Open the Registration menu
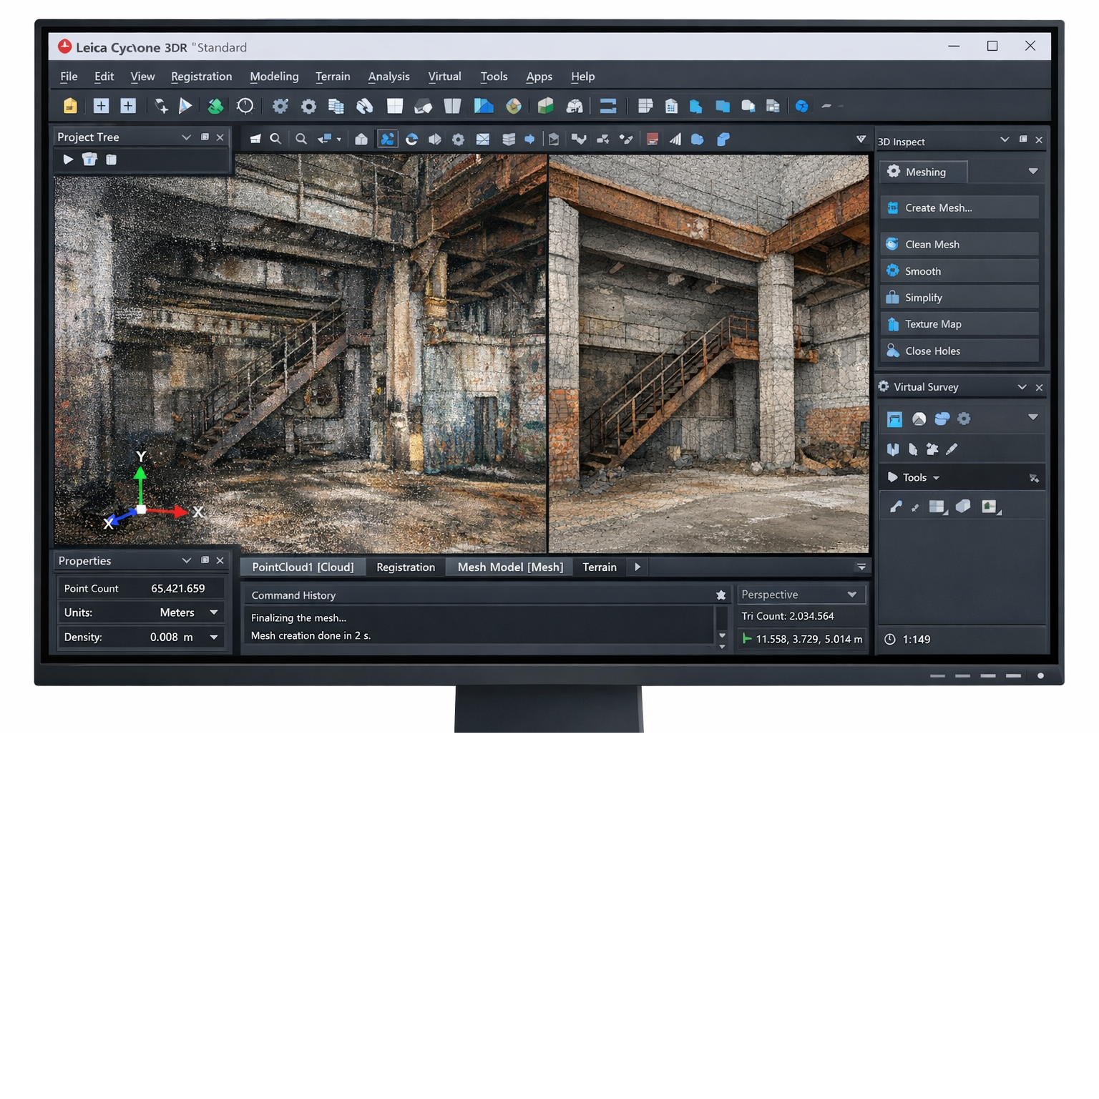 pyautogui.click(x=201, y=77)
